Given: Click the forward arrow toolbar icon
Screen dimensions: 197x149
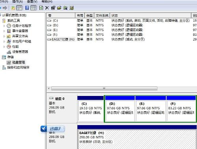Looking at the screenshot, I should [x=5, y=8].
